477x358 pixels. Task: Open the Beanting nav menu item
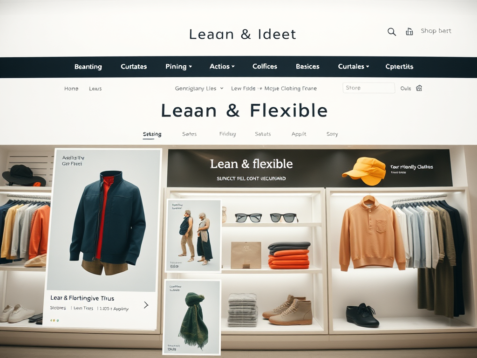[88, 67]
